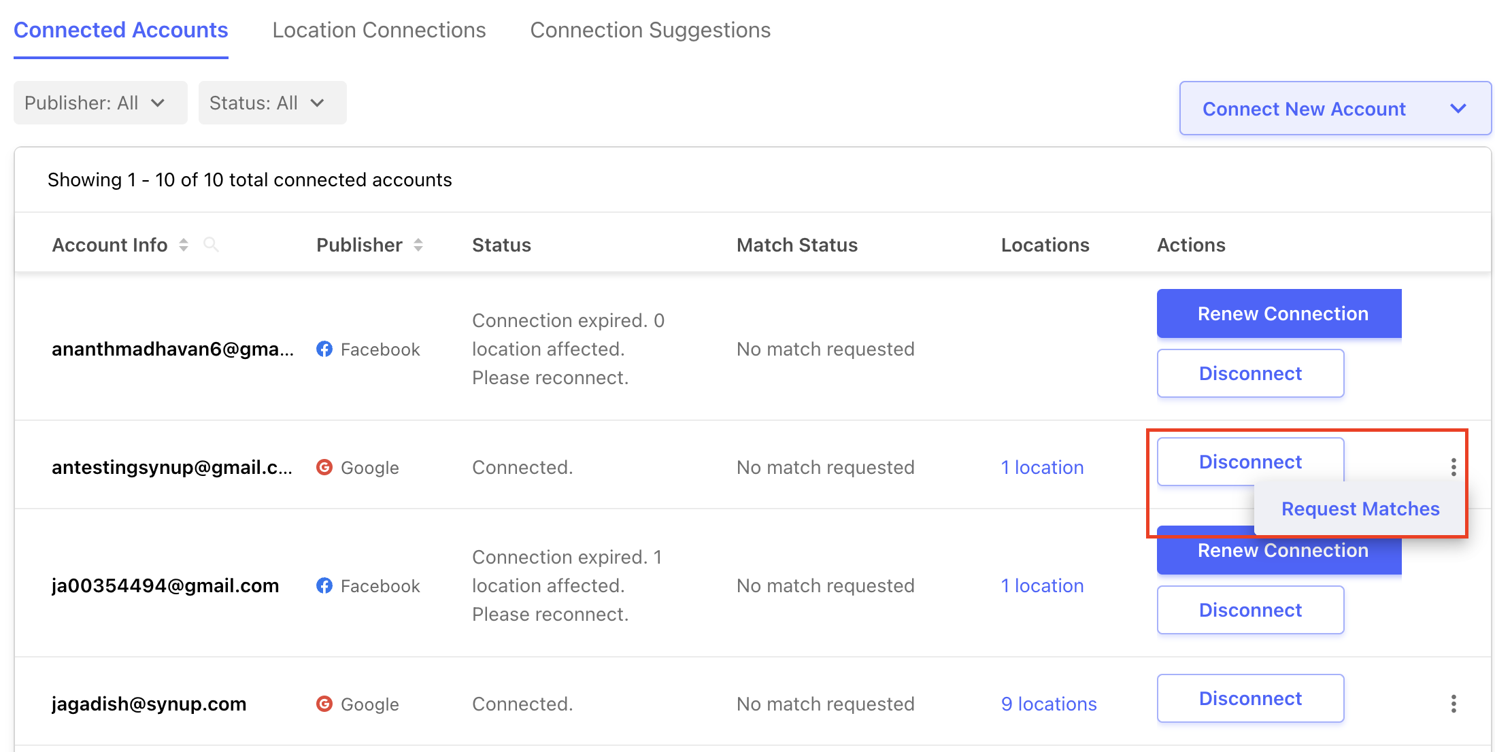This screenshot has width=1495, height=752.
Task: Open the Connected Accounts tab
Action: click(121, 30)
